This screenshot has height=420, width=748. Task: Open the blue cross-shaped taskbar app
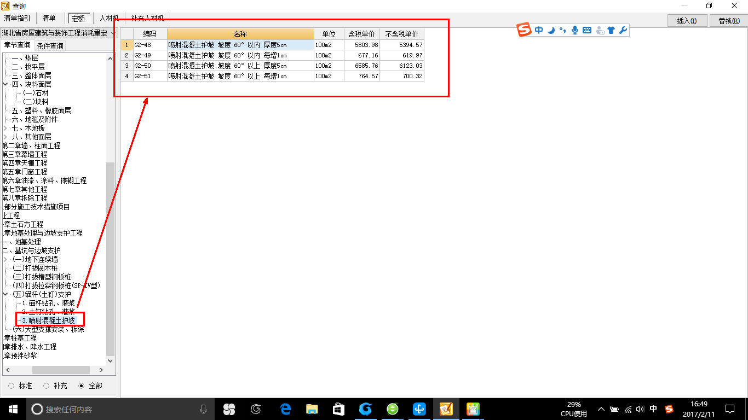419,409
